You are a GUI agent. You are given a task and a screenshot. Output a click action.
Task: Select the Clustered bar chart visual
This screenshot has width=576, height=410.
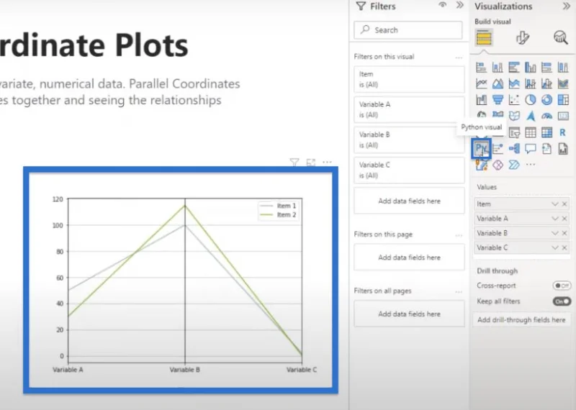point(514,67)
